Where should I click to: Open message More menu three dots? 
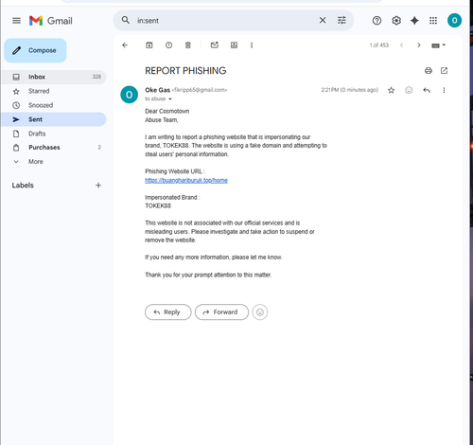[444, 90]
